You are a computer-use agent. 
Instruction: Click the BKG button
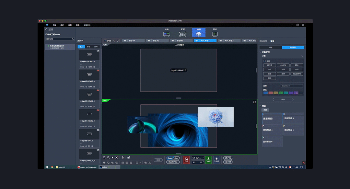158,160
